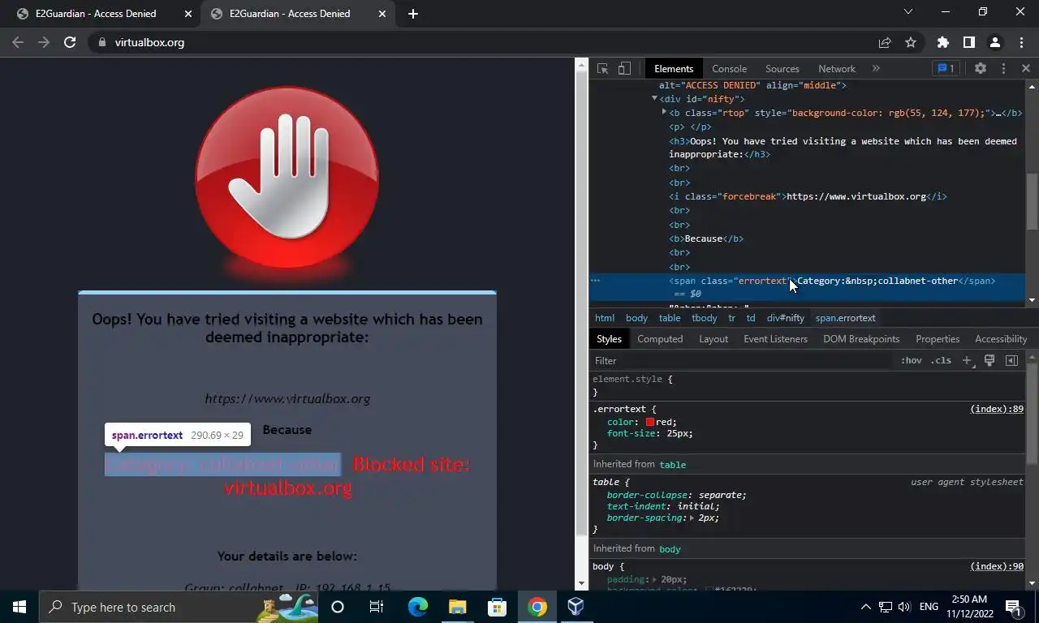Select div#nifty in breadcrumb trail
1039x623 pixels.
[x=786, y=318]
